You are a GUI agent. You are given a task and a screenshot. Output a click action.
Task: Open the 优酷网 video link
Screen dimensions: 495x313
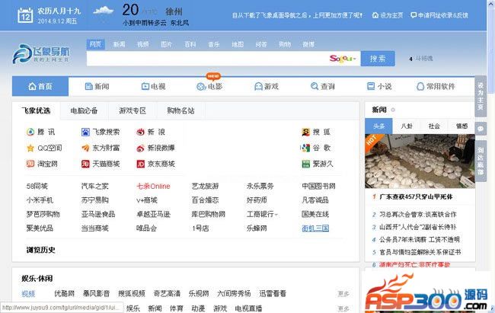pos(65,294)
